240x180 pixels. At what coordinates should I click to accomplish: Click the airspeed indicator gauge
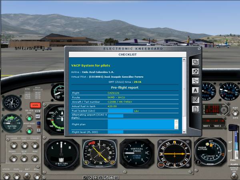coord(54,119)
